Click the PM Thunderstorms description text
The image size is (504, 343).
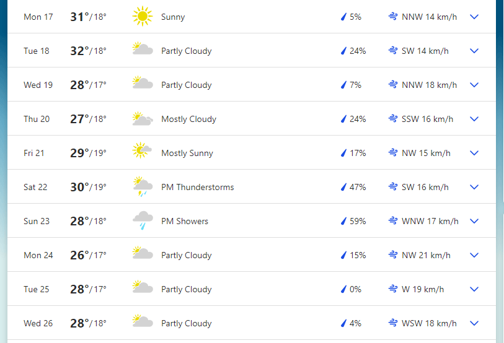pyautogui.click(x=197, y=187)
